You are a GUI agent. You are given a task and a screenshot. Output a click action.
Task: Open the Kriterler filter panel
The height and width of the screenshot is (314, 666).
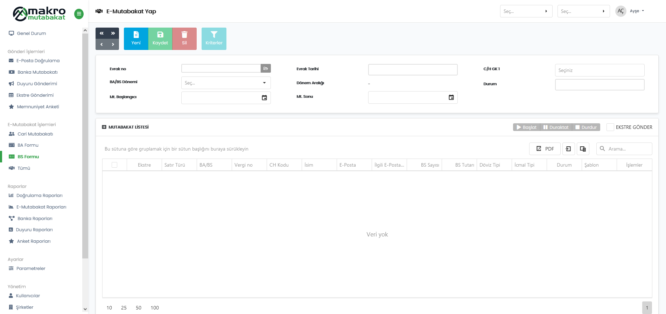pos(214,38)
